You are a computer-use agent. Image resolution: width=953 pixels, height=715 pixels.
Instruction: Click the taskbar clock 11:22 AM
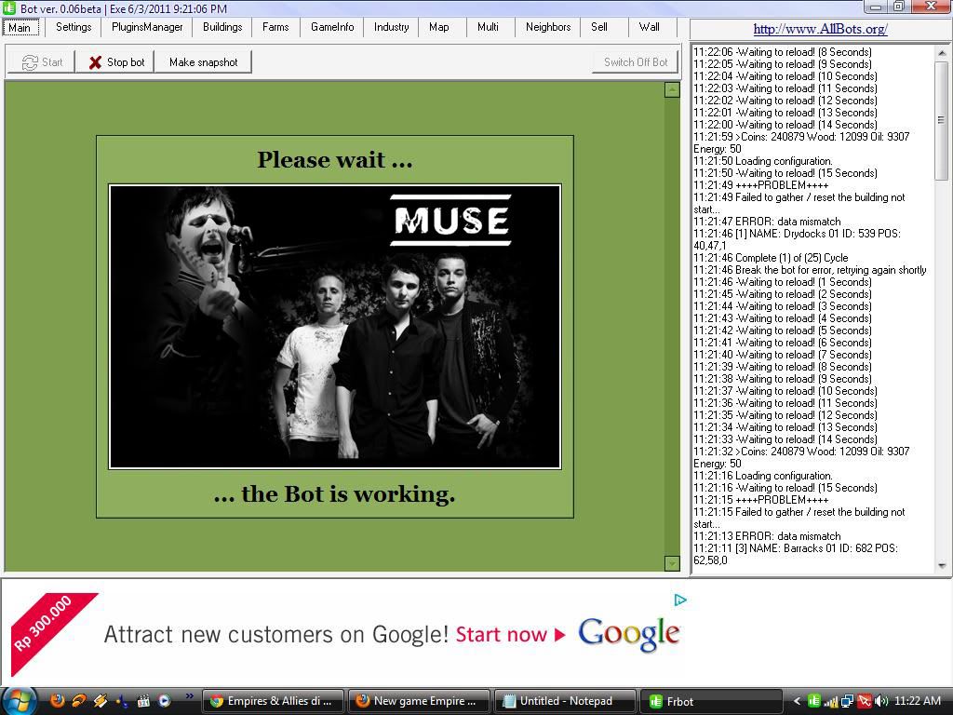pyautogui.click(x=918, y=701)
